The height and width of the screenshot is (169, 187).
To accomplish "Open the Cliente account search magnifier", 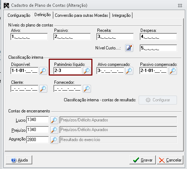I will point(43,89).
